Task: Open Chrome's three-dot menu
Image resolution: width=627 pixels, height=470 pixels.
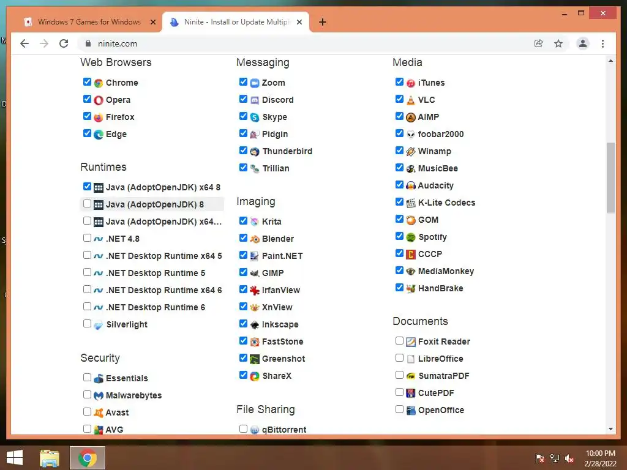Action: click(603, 43)
